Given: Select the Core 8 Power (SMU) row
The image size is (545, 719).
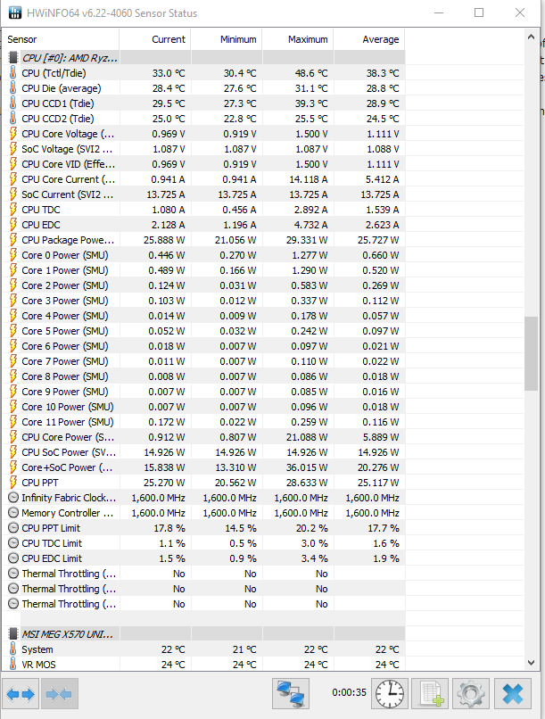Looking at the screenshot, I should 204,376.
